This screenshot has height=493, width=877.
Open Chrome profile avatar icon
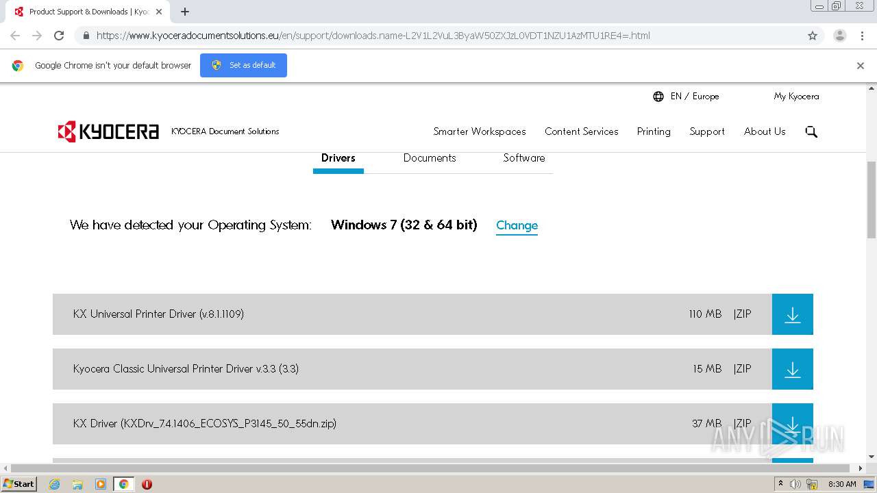[x=839, y=36]
